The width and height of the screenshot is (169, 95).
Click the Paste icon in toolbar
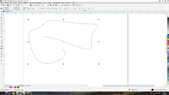pos(19,5)
